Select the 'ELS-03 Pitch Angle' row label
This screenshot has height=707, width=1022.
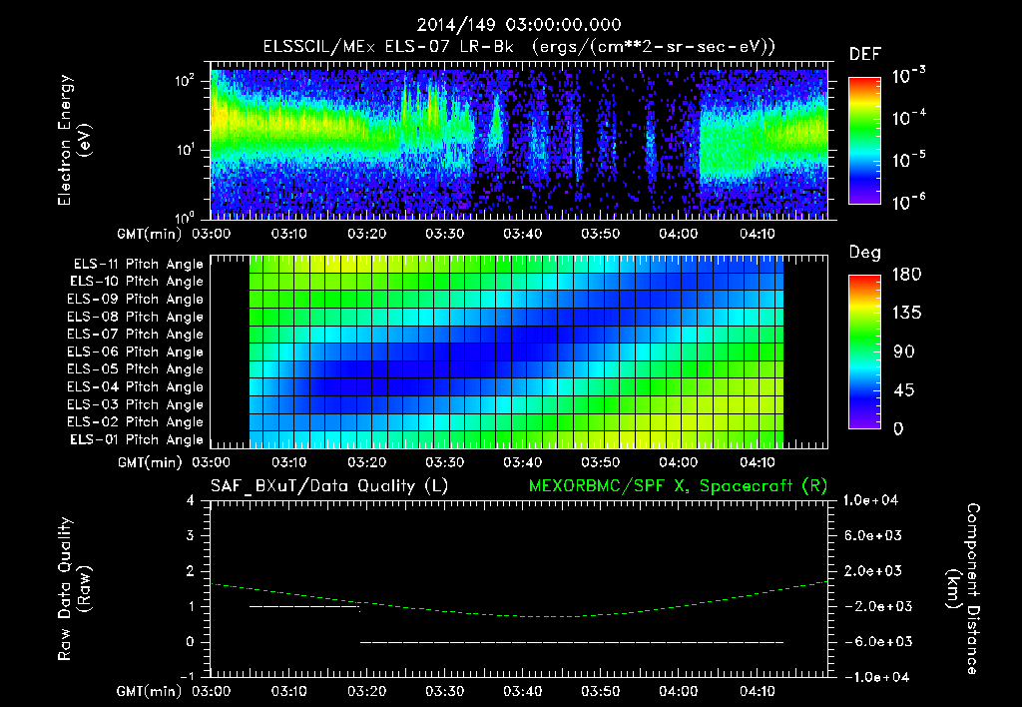click(135, 404)
